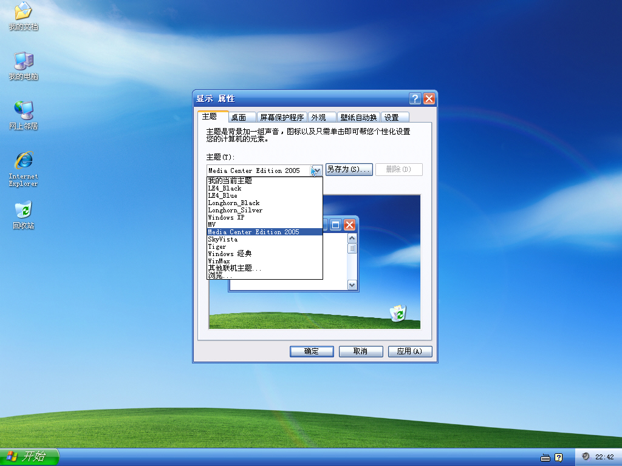The image size is (622, 466).
Task: Click the 22:42 clock in taskbar
Action: [x=604, y=458]
